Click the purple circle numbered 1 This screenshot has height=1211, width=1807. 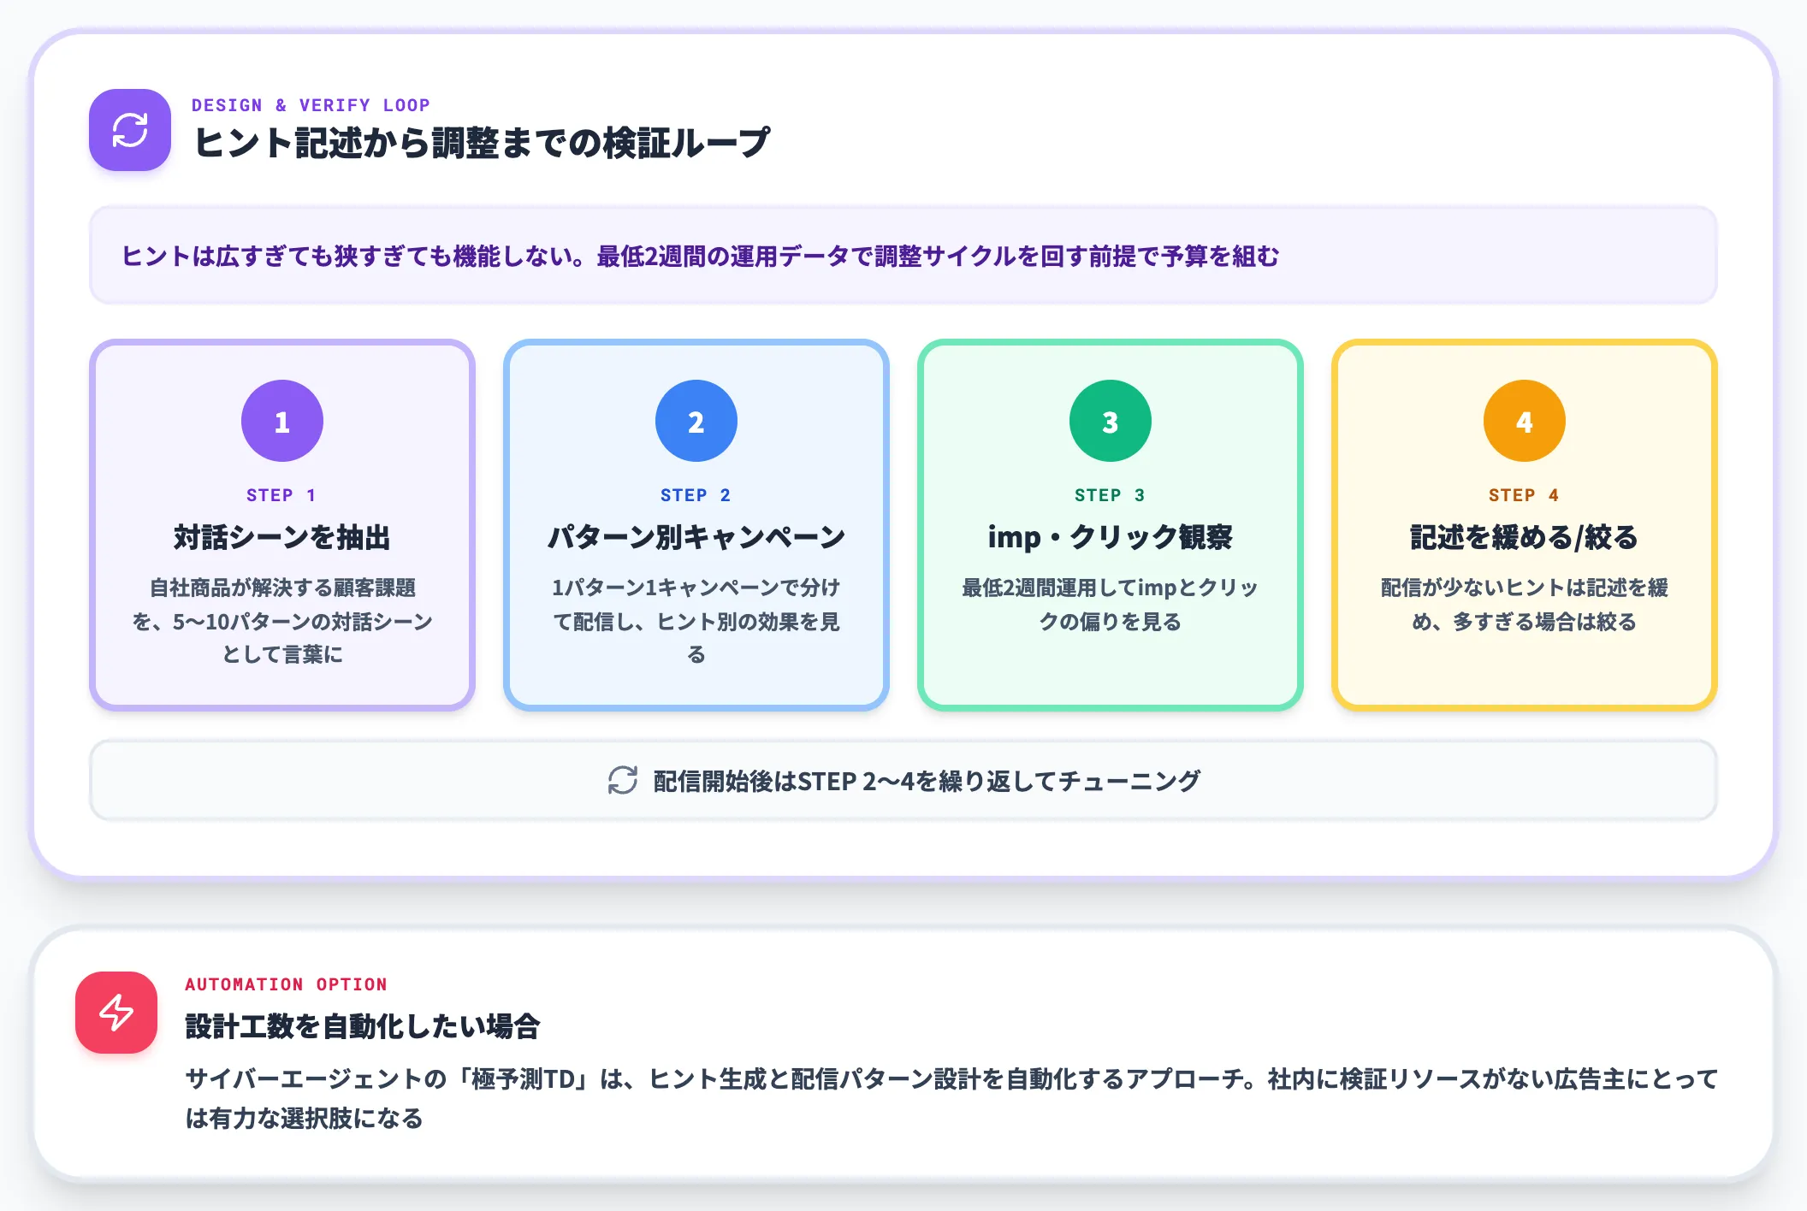tap(282, 421)
